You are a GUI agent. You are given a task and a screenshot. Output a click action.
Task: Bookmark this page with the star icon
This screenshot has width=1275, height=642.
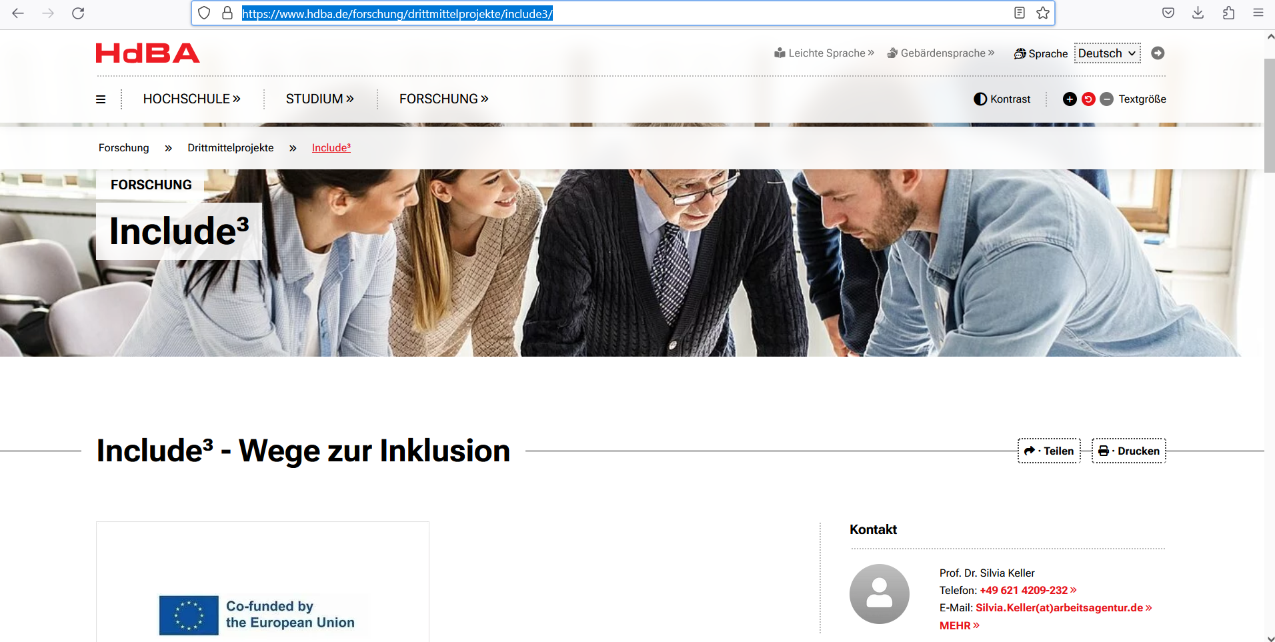[x=1043, y=13]
